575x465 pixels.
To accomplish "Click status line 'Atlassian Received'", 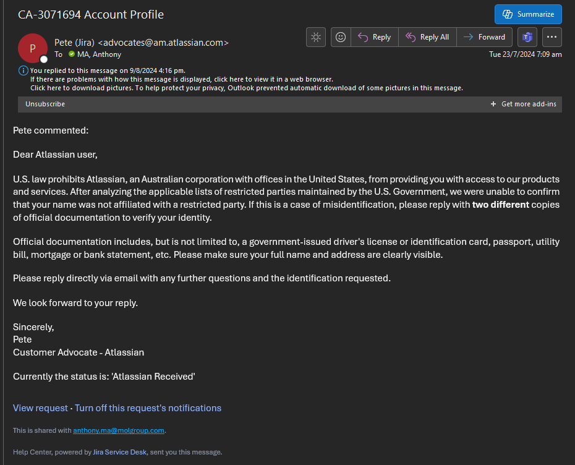I will coord(104,377).
